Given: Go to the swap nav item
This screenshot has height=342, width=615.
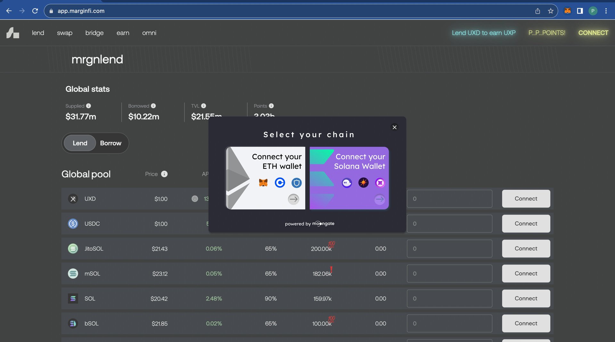Looking at the screenshot, I should [x=65, y=33].
